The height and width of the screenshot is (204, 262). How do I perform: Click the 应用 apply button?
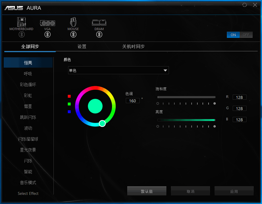tap(234, 191)
